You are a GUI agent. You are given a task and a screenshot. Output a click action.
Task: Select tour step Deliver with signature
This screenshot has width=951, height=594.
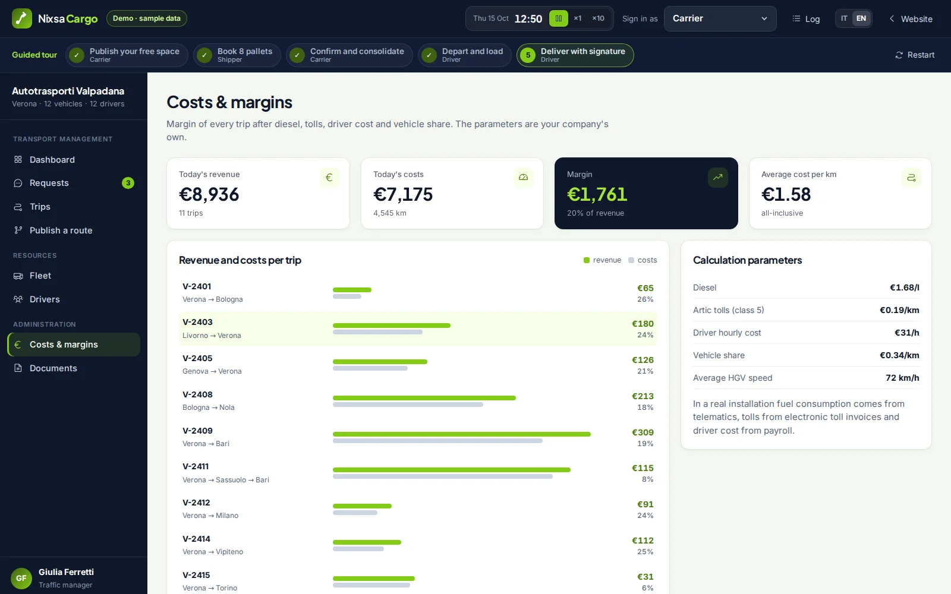click(575, 55)
